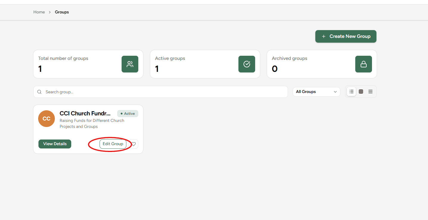Viewport: 428px width, 220px height.
Task: Click the 'Archived groups' label
Action: tap(289, 58)
